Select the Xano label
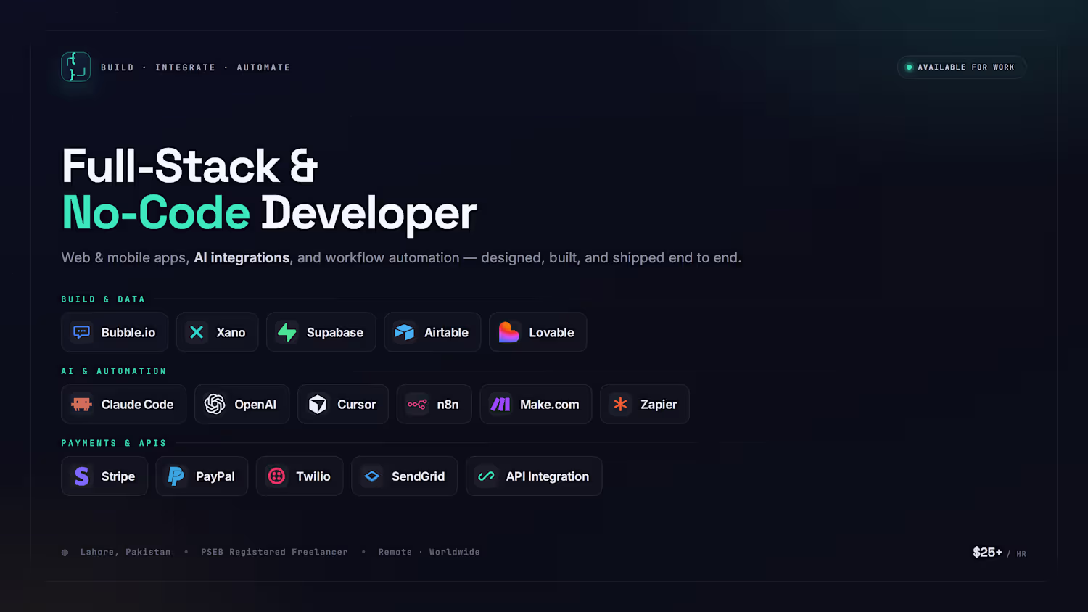Viewport: 1088px width, 612px height. pos(231,332)
